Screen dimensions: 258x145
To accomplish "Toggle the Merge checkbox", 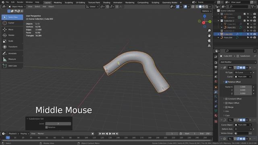I will [226, 107].
